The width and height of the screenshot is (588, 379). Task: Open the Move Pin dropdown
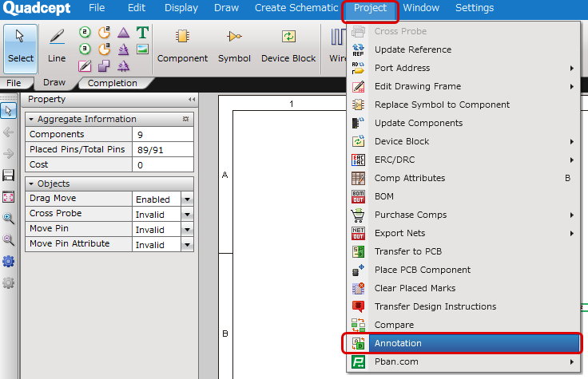pyautogui.click(x=187, y=230)
